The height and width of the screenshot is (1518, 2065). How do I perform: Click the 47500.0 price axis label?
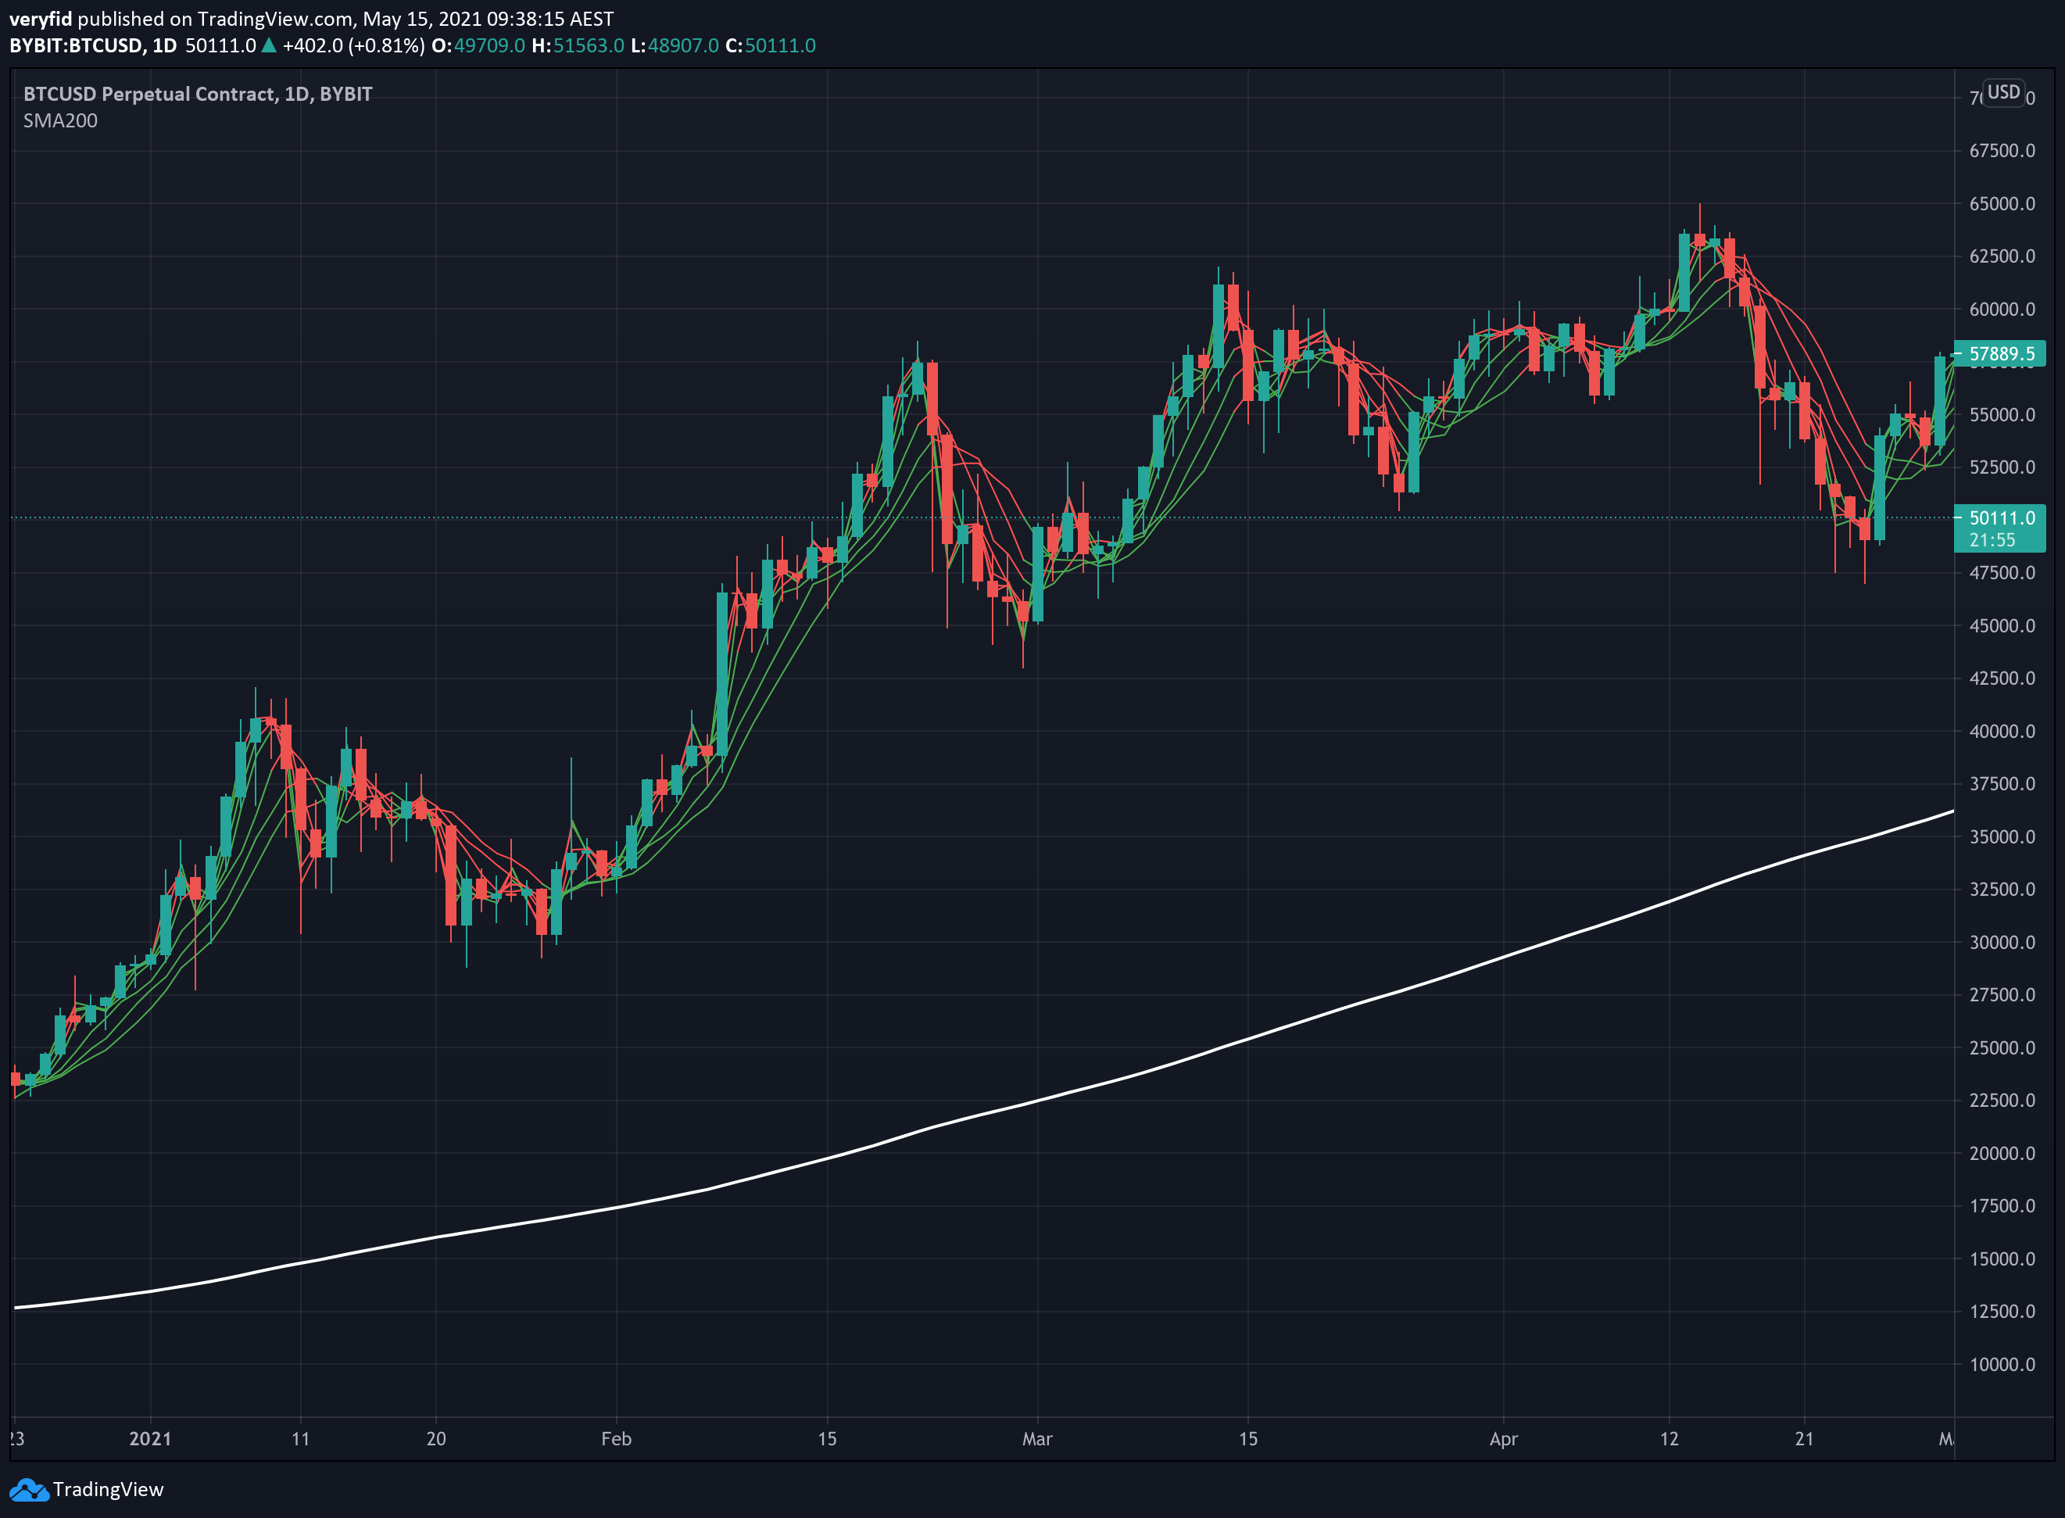tap(2002, 574)
